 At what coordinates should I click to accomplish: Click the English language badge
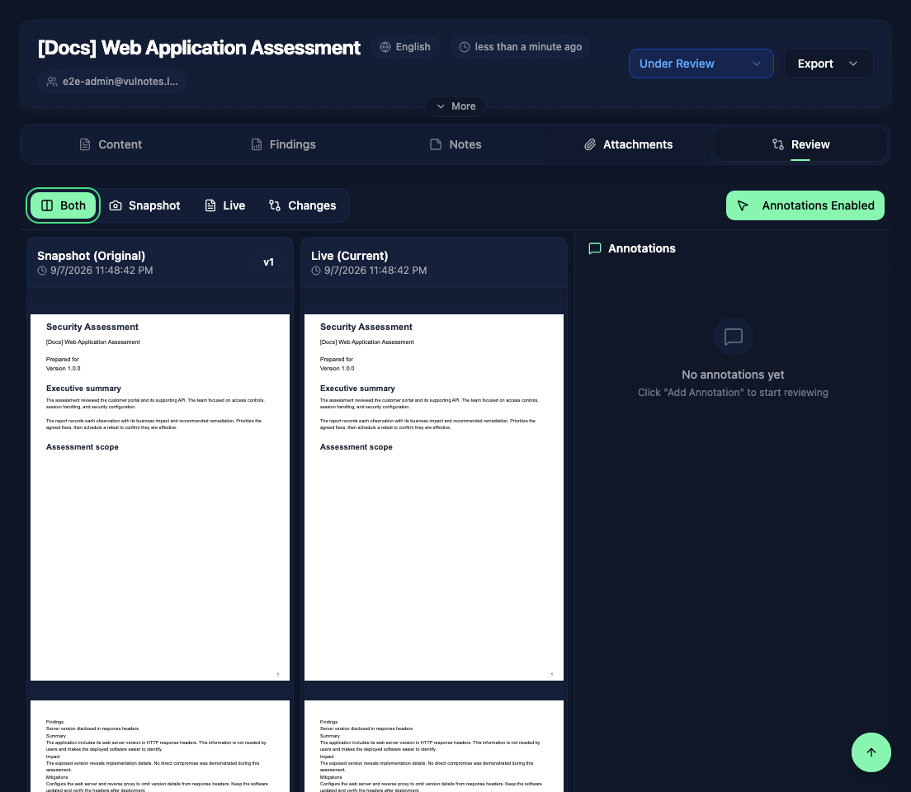[x=405, y=47]
